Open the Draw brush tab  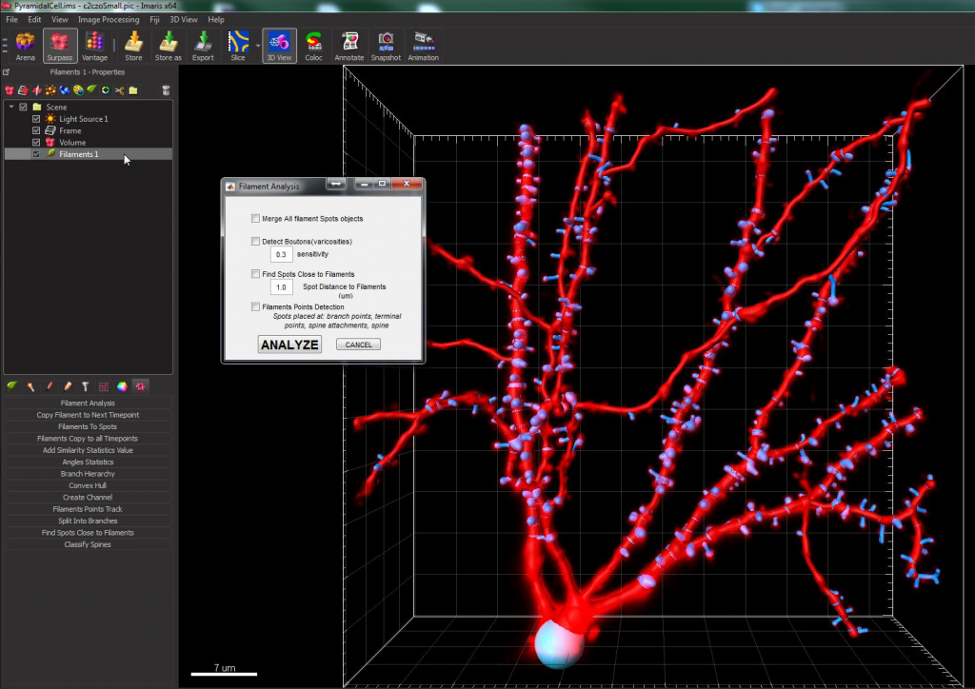pos(50,386)
